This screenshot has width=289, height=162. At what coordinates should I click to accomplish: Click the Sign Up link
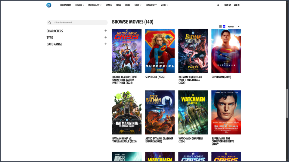tap(228, 5)
